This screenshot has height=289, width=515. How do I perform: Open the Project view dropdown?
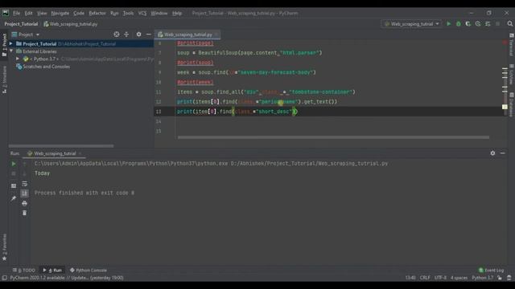coord(26,35)
